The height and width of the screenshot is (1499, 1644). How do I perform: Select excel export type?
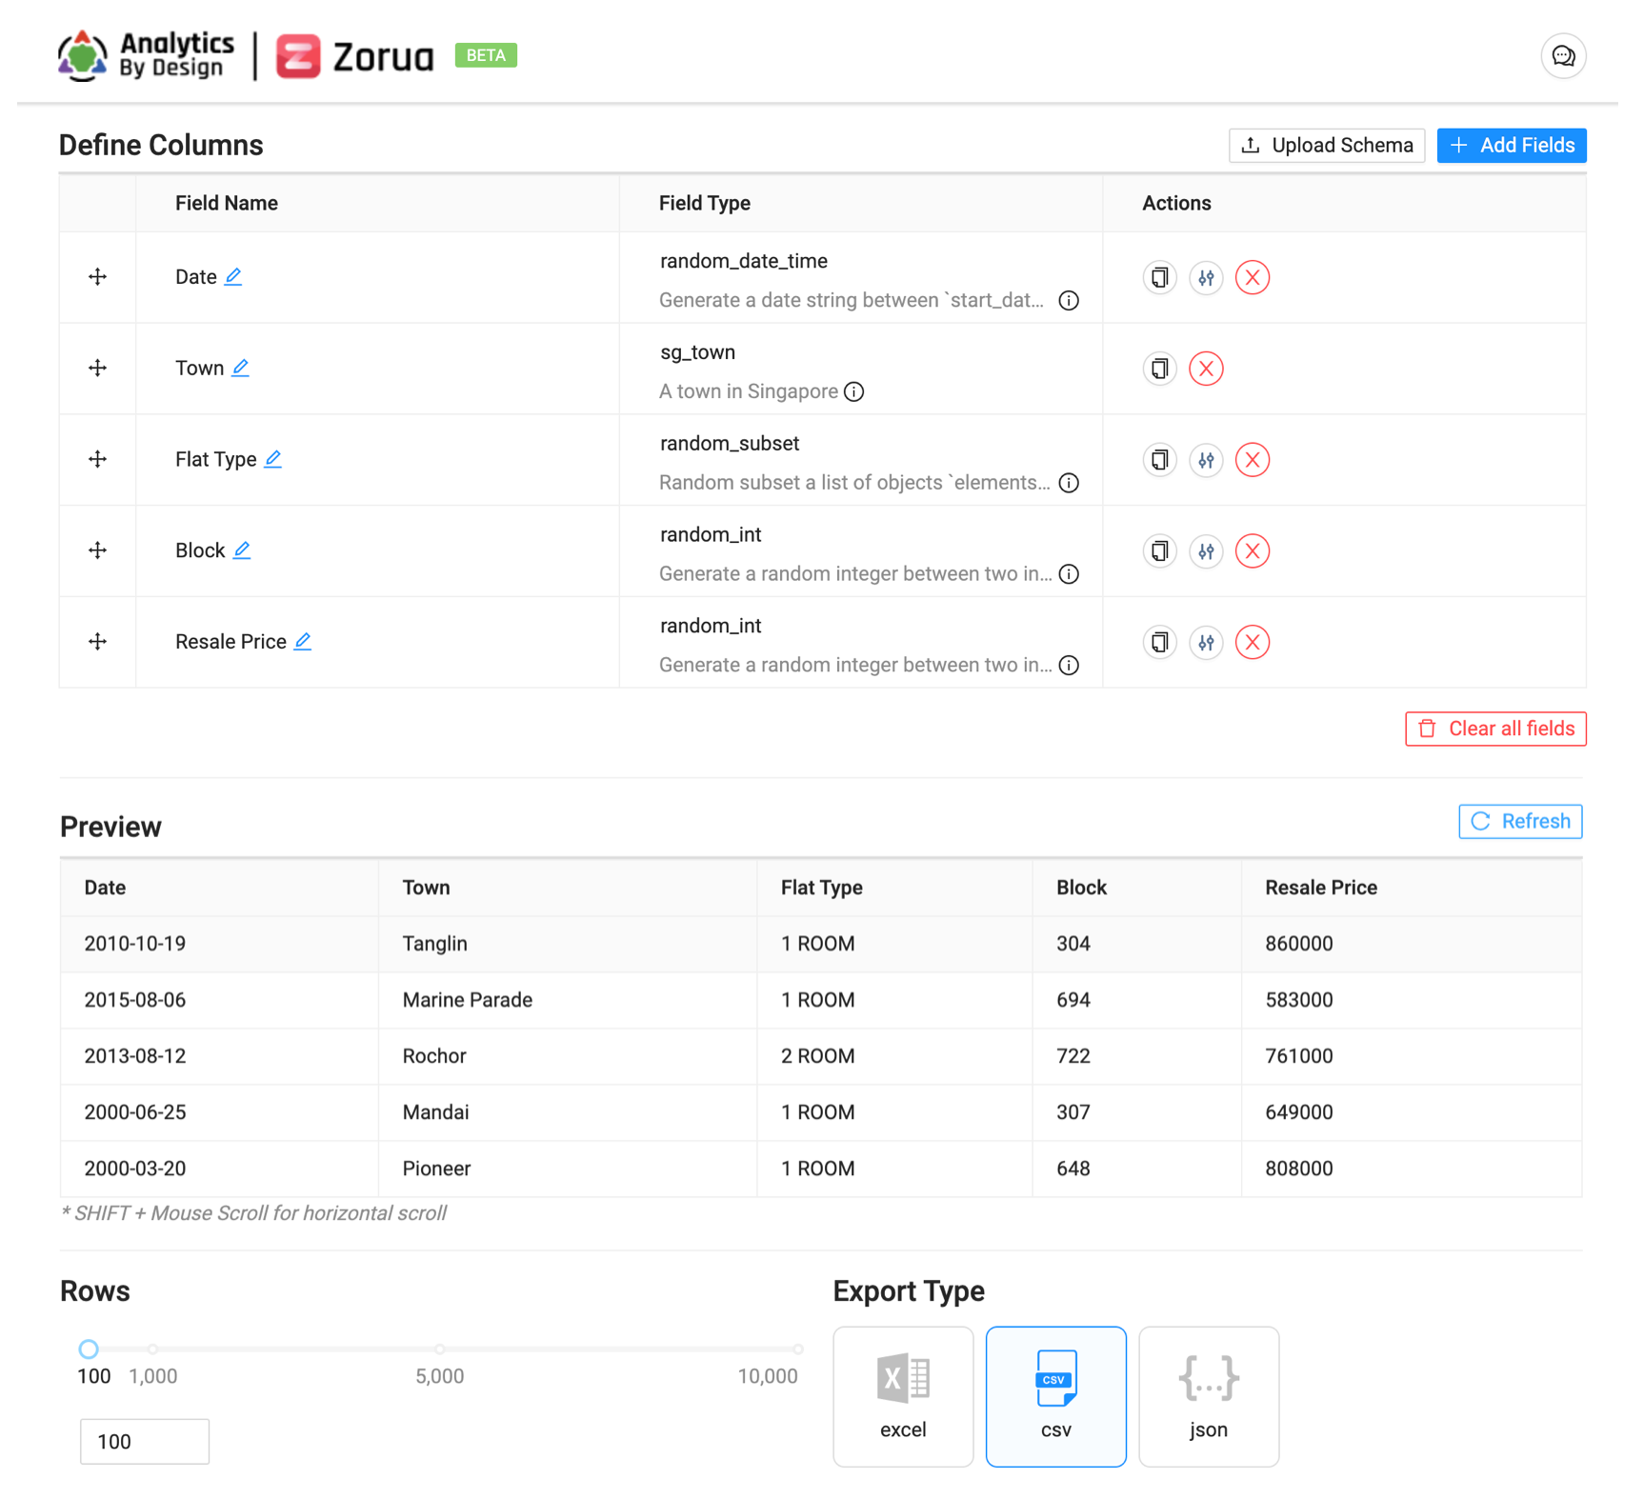[903, 1396]
